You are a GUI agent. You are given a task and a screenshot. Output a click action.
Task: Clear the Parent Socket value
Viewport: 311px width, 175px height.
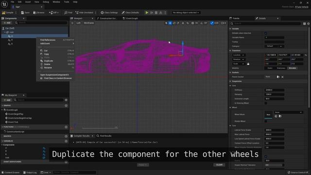tap(282, 77)
